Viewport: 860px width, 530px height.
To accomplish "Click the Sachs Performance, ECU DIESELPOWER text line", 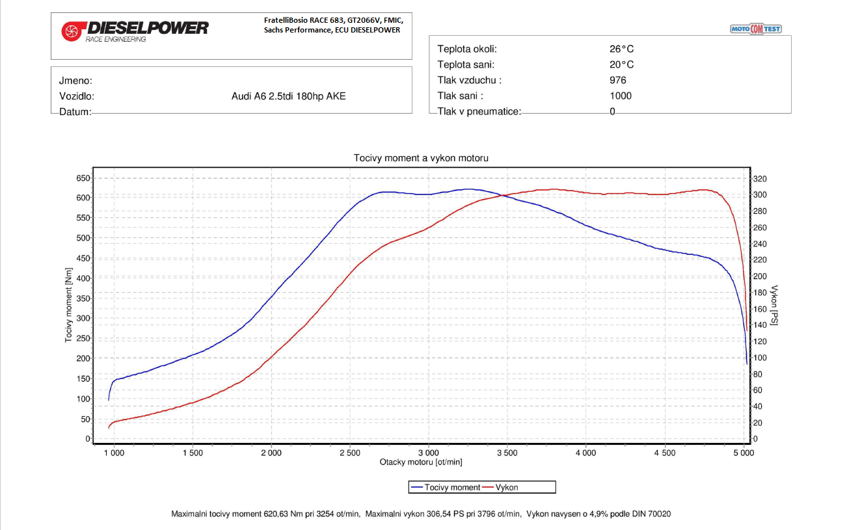I will click(332, 30).
